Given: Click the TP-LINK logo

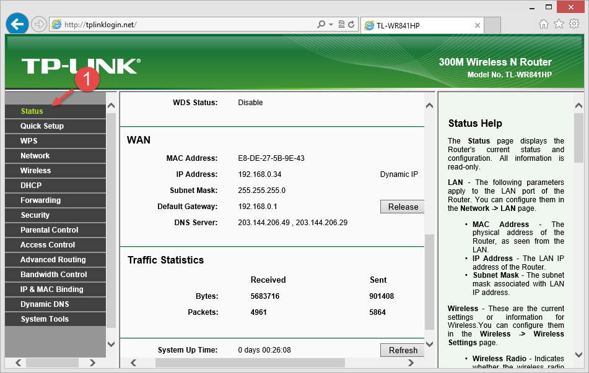Looking at the screenshot, I should point(81,66).
